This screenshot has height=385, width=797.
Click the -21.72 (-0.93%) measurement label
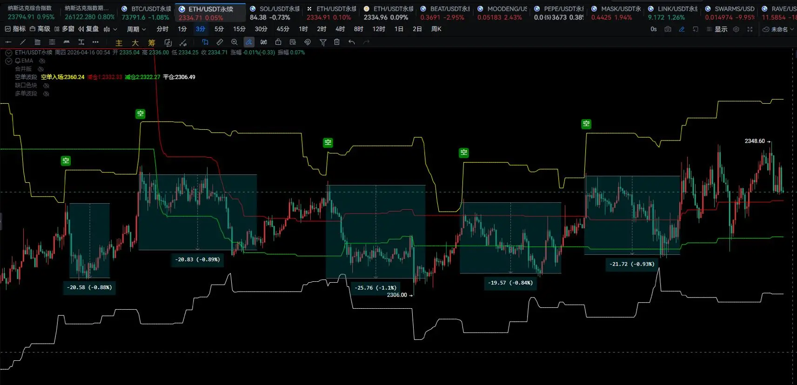tap(632, 264)
